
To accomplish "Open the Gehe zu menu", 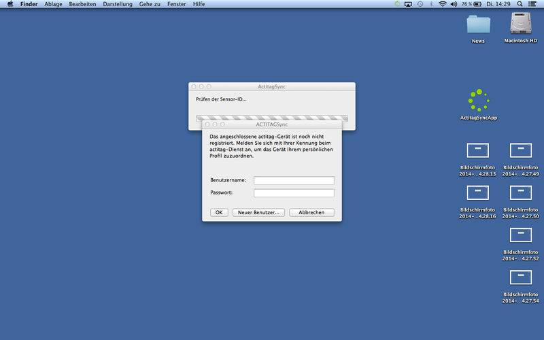I will [x=150, y=4].
